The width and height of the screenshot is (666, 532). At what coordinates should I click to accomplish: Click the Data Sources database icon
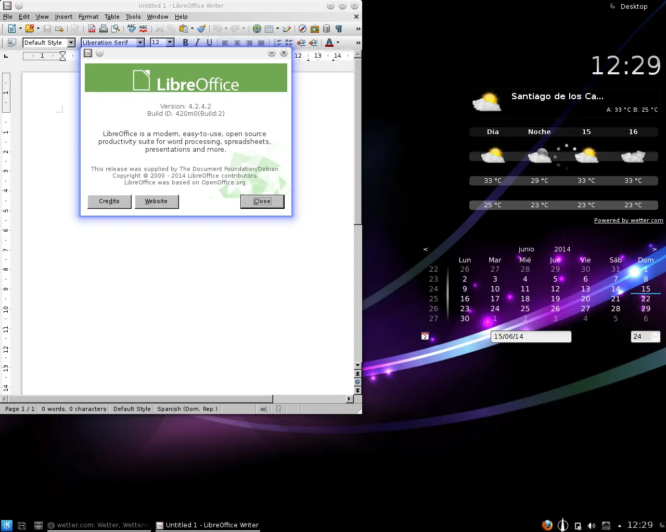tap(327, 29)
